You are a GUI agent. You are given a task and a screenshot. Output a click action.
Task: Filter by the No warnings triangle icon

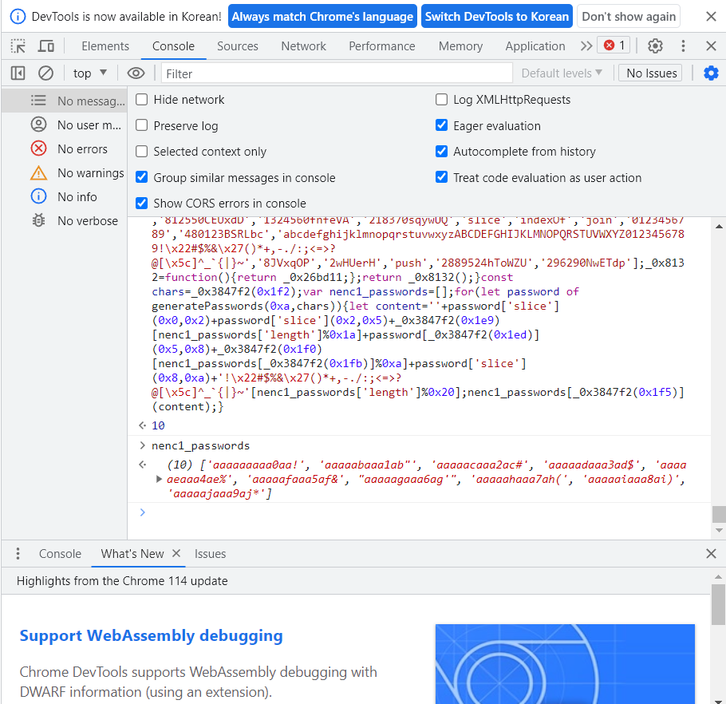pos(38,172)
